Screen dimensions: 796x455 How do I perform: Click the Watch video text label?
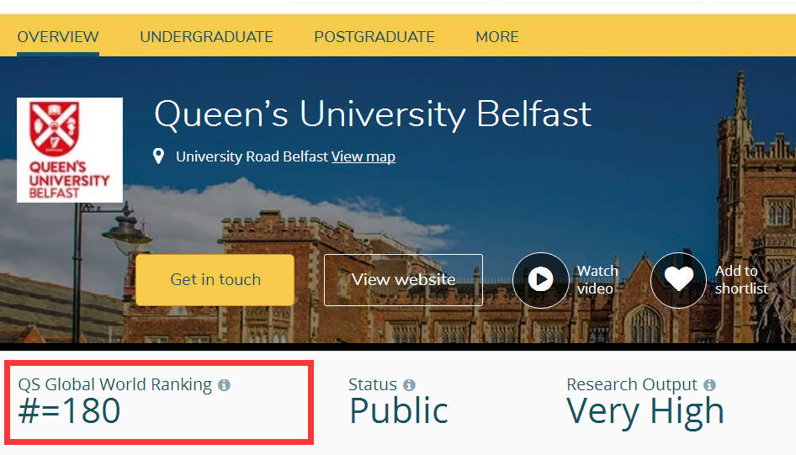pos(597,280)
